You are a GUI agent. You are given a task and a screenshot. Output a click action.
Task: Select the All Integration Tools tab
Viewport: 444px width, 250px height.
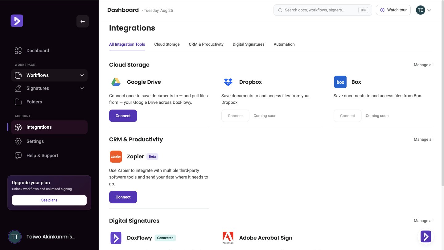click(x=127, y=44)
